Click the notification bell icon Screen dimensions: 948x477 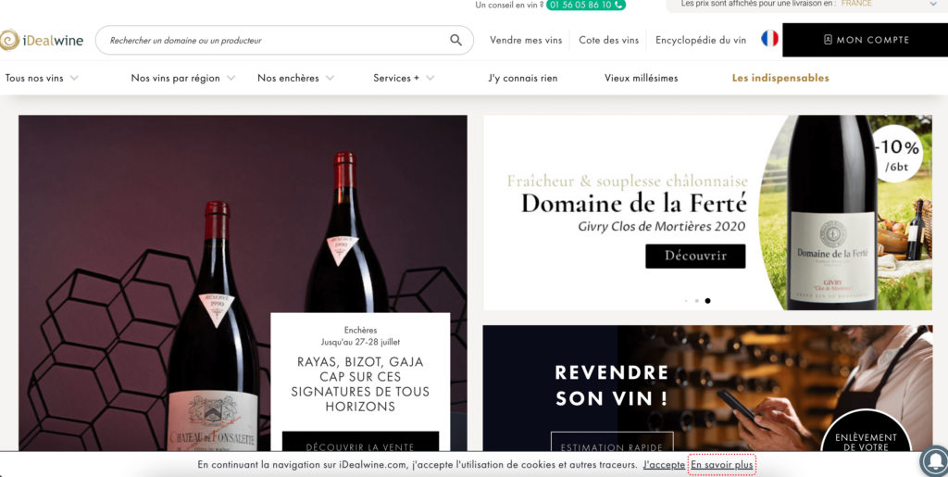935,462
